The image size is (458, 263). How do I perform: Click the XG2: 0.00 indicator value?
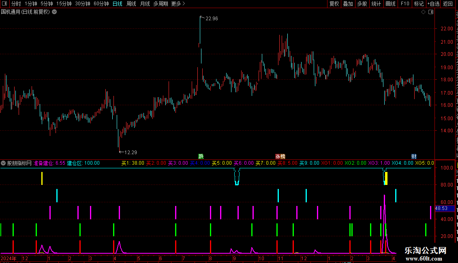click(x=355, y=163)
